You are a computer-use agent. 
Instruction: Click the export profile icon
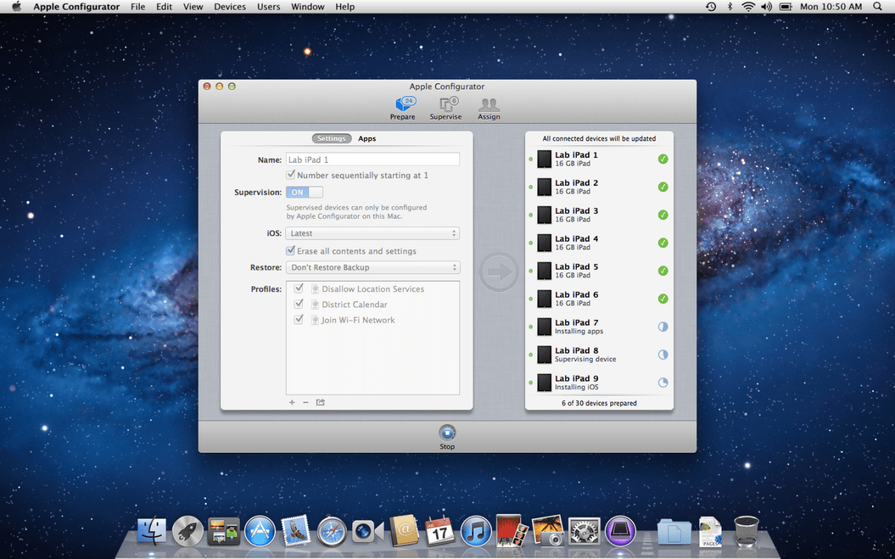point(320,402)
